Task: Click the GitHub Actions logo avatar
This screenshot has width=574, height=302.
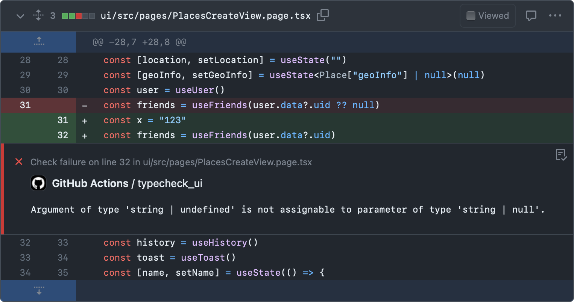Action: click(38, 183)
